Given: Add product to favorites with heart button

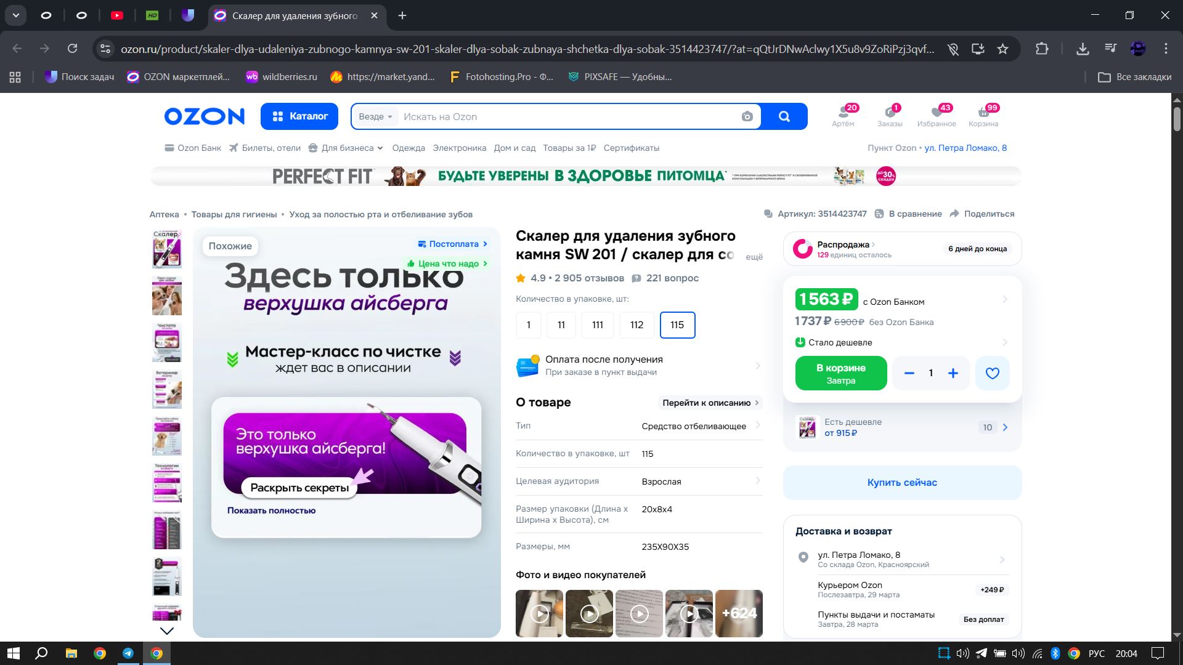Looking at the screenshot, I should click(x=992, y=373).
